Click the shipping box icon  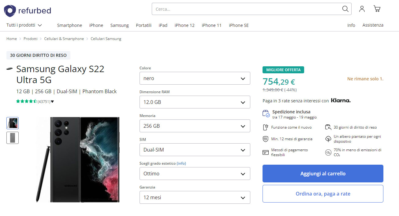coord(266,114)
